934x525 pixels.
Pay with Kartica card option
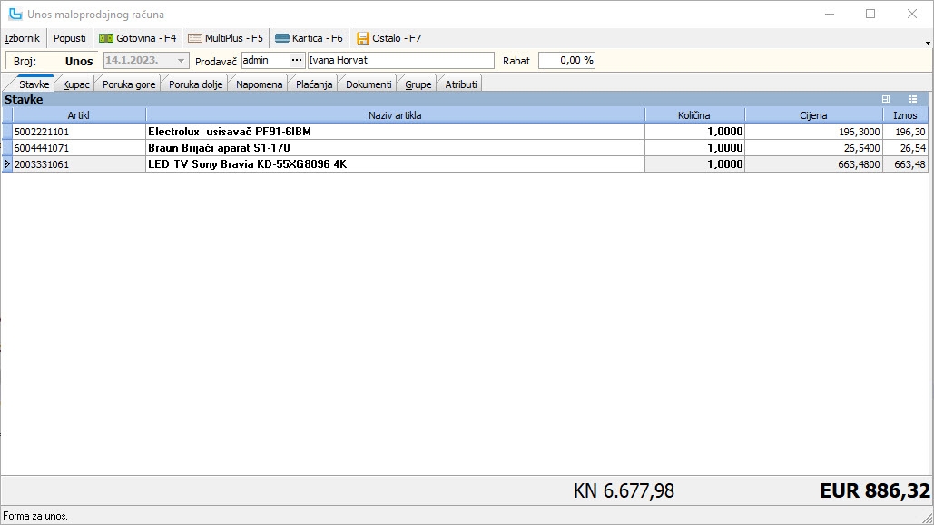click(309, 38)
